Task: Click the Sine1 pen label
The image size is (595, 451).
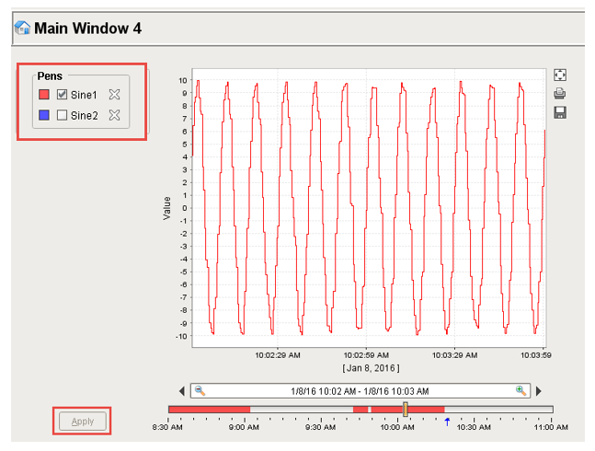Action: point(84,95)
